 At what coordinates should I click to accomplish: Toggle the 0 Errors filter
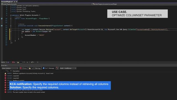pos(24,68)
